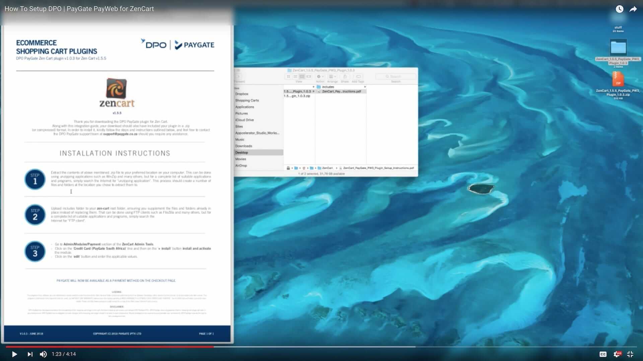The height and width of the screenshot is (361, 643).
Task: Click the Step 1 badge in PDF
Action: [x=35, y=179]
